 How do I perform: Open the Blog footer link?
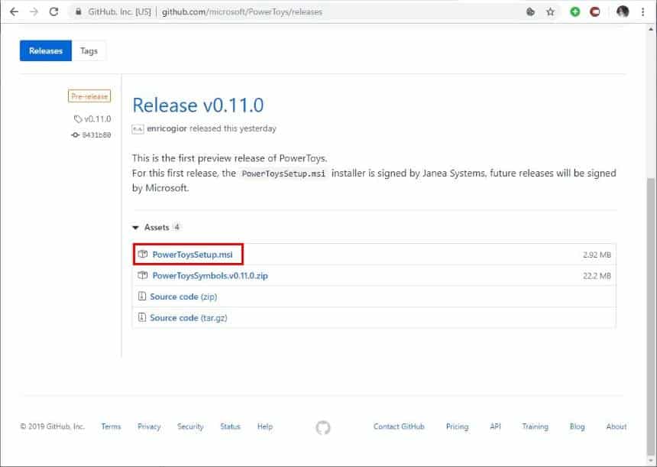[577, 426]
